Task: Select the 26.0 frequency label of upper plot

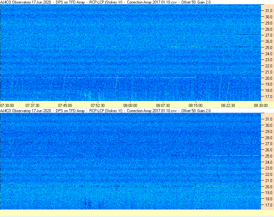Action: (x=269, y=41)
